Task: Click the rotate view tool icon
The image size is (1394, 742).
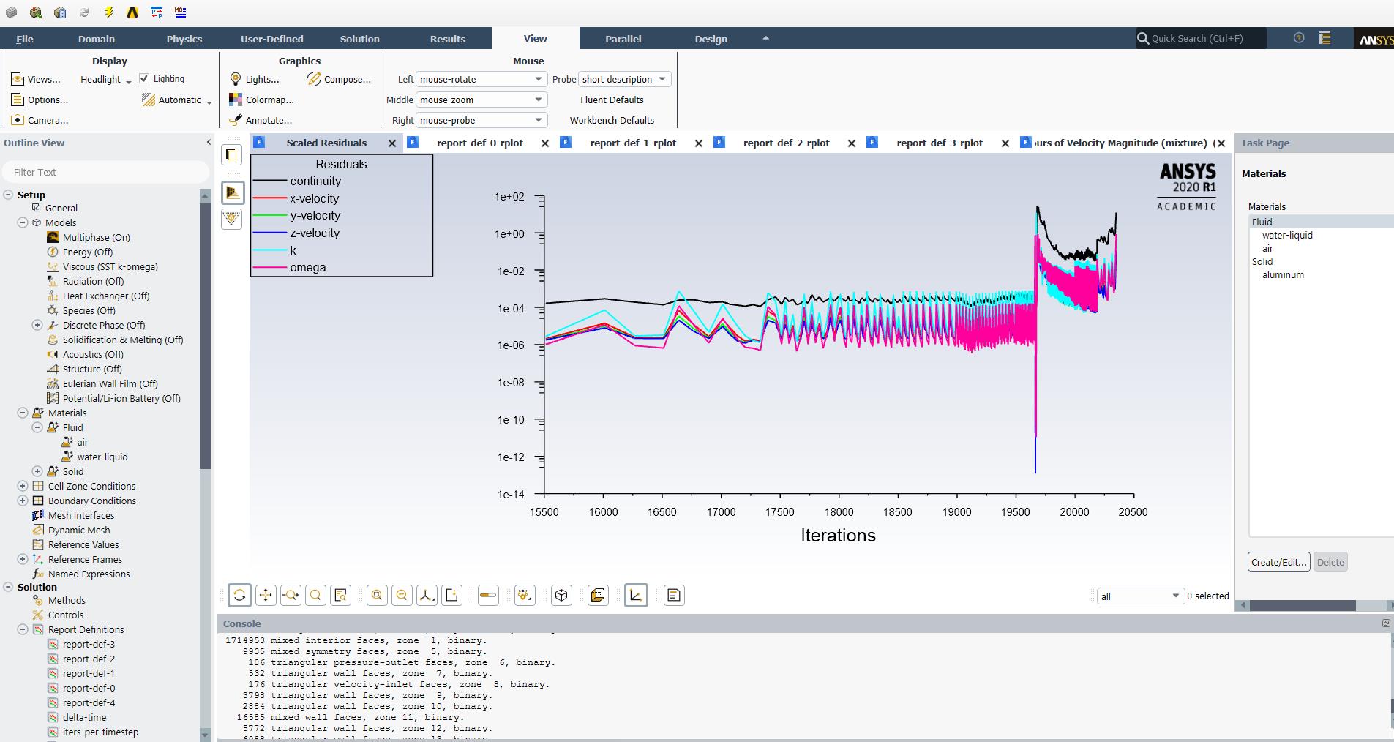Action: 239,596
